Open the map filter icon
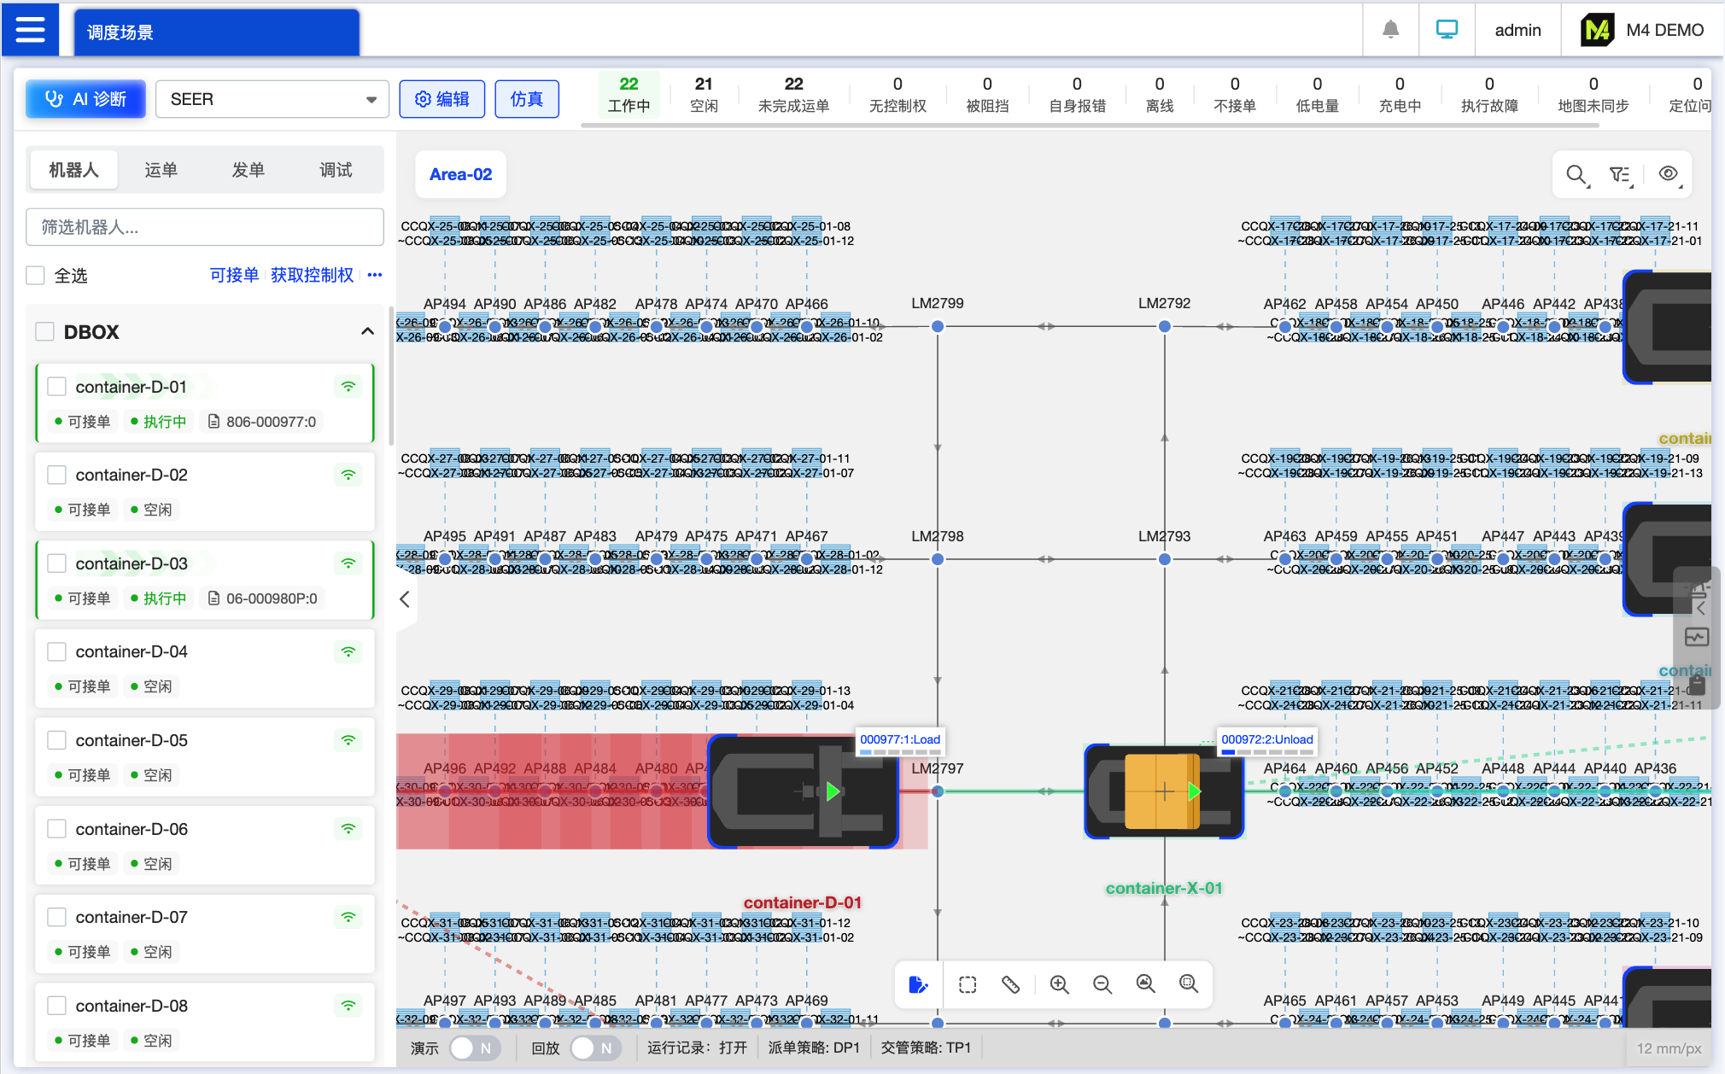The width and height of the screenshot is (1725, 1074). tap(1619, 174)
